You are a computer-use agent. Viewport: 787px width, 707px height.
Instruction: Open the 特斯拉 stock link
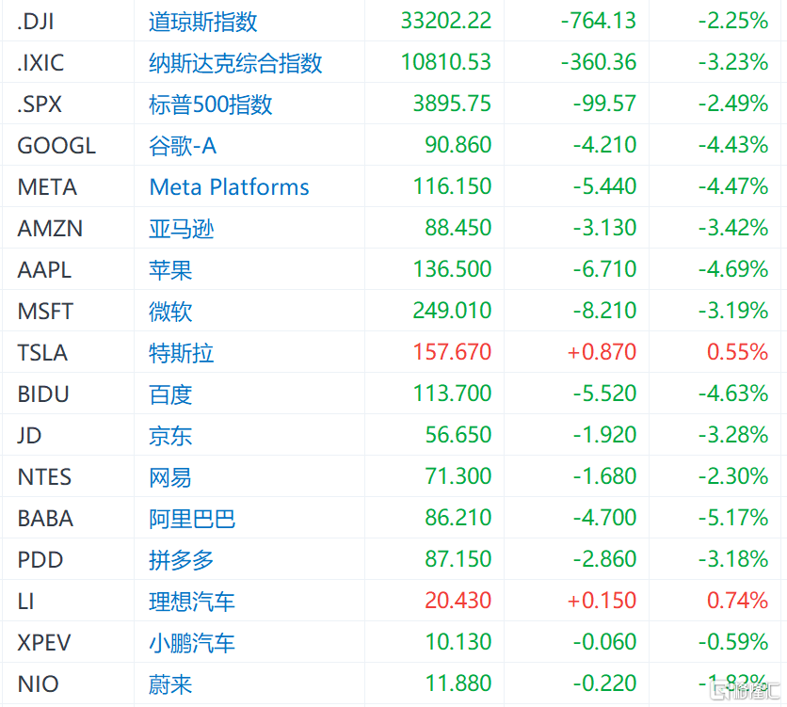point(181,353)
